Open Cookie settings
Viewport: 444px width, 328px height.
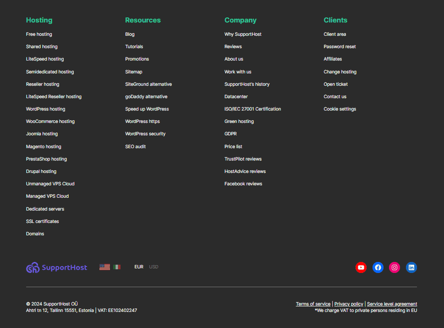click(340, 109)
